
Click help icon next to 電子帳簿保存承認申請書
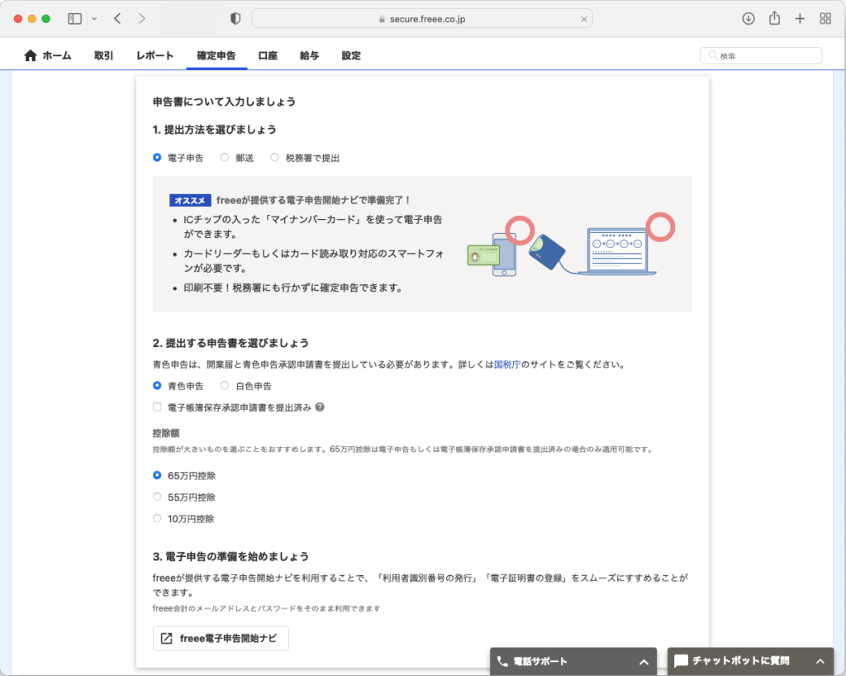click(x=320, y=407)
